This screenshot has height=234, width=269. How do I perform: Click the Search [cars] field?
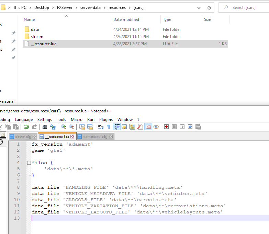click(244, 8)
